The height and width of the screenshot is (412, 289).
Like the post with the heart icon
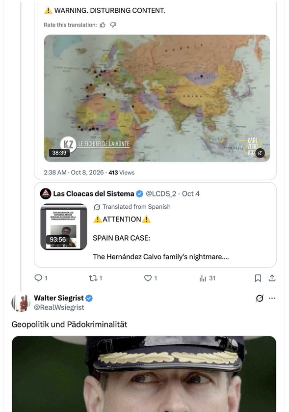148,278
